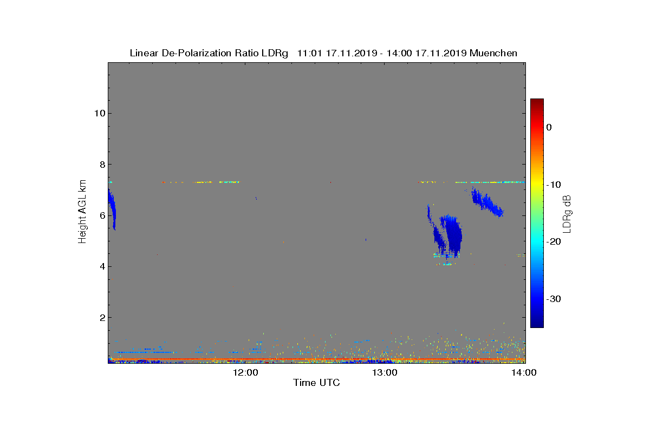The width and height of the screenshot is (650, 433).
Task: Click the height tick label 10
Action: 99,113
